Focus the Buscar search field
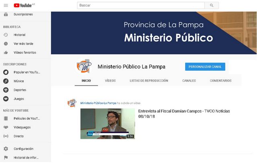 point(141,5)
